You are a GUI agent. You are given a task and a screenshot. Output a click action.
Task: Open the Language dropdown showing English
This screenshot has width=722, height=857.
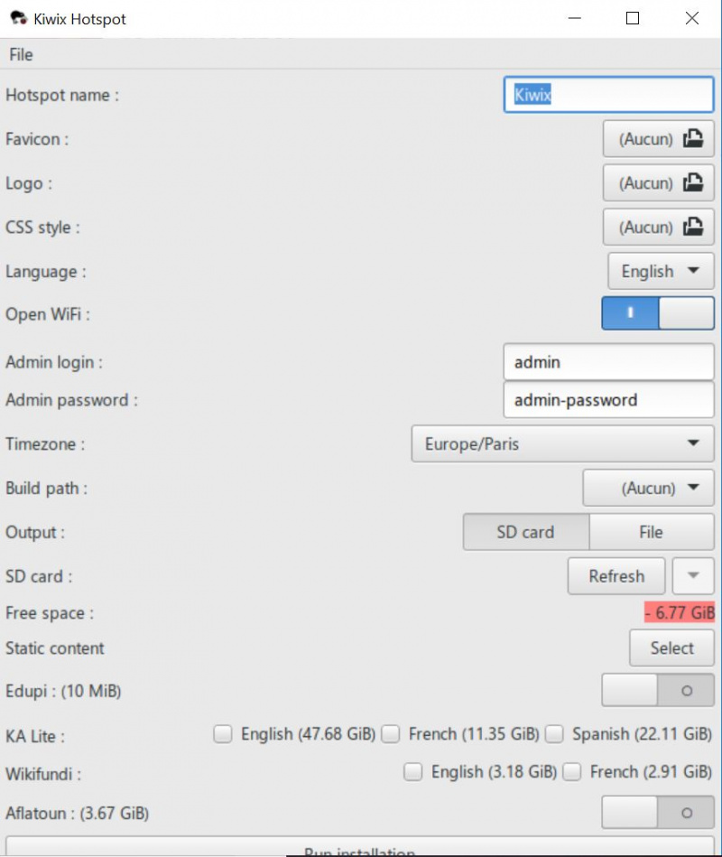click(x=661, y=271)
